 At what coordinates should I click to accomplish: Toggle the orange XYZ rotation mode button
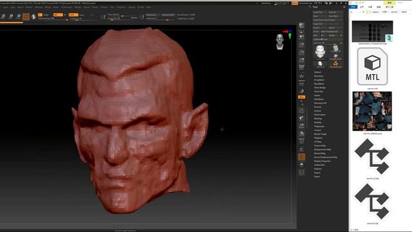(x=301, y=97)
